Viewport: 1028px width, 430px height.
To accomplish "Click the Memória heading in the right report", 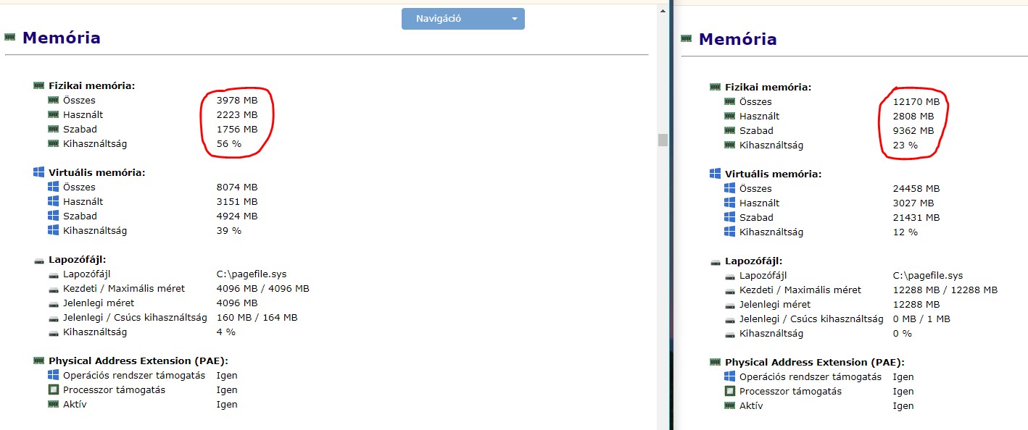I will tap(738, 39).
